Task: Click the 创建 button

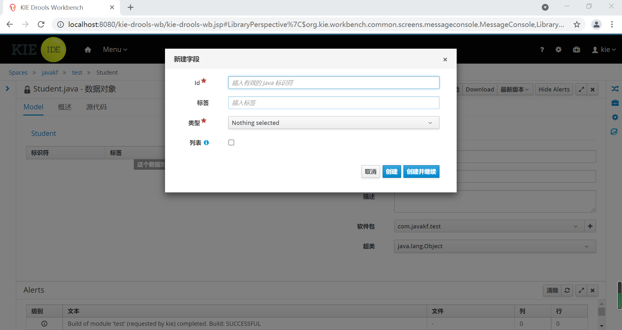Action: point(392,172)
